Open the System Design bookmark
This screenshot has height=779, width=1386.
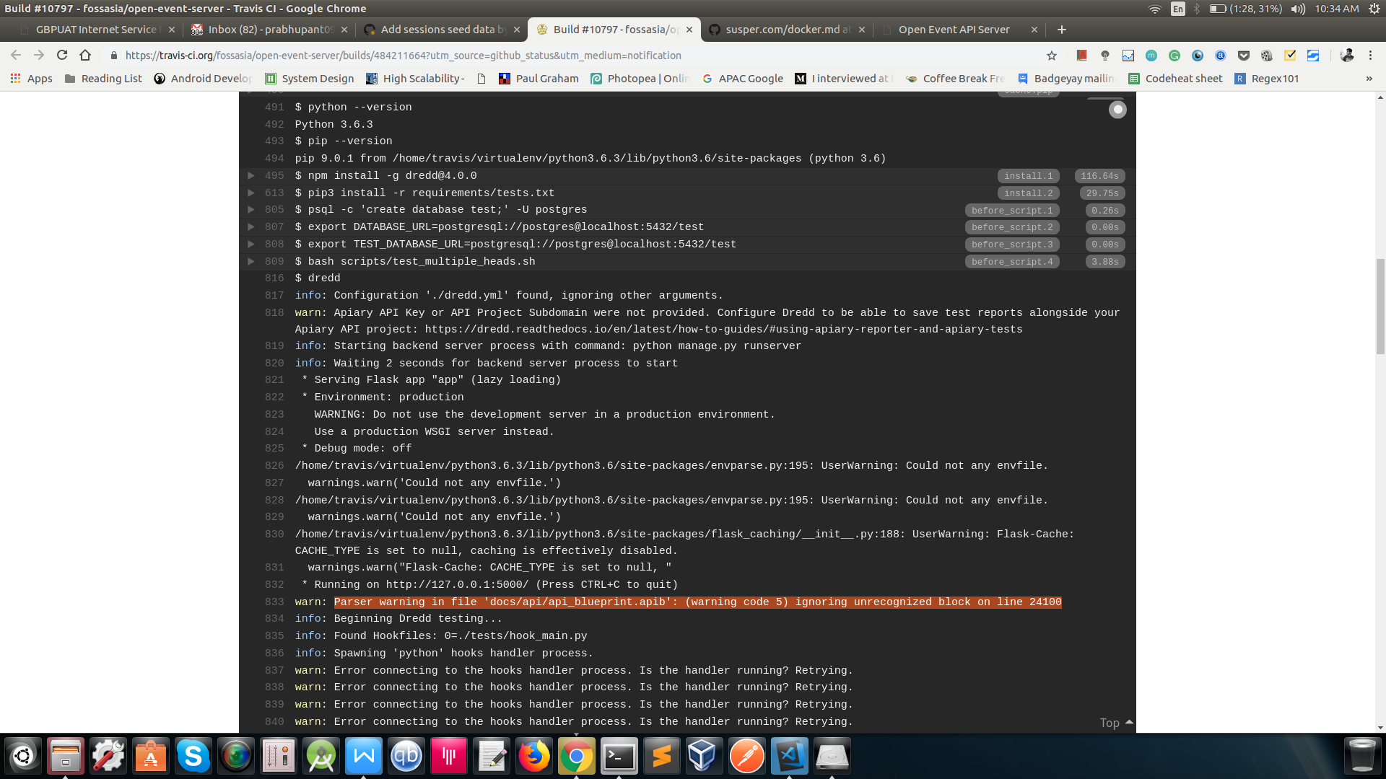coord(310,79)
